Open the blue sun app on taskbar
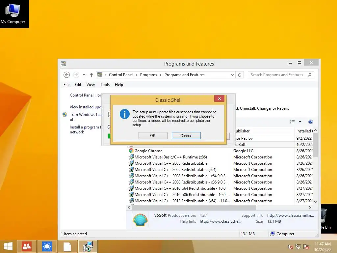Screen dimensions: 337x253 (x=47, y=246)
